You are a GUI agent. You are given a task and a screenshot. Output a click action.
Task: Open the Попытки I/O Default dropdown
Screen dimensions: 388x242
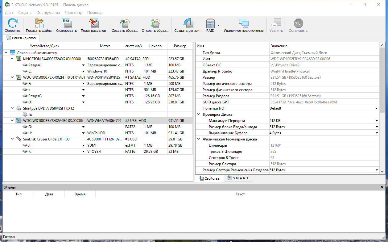(x=377, y=108)
